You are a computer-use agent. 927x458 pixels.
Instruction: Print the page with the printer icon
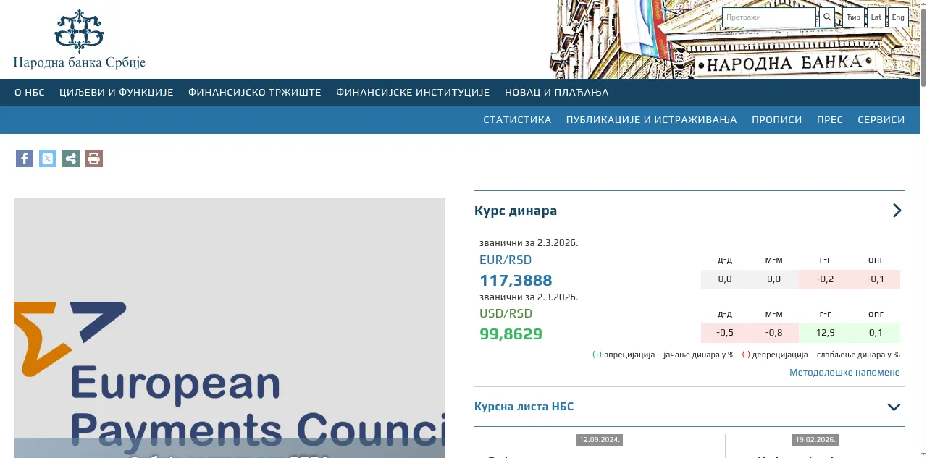pos(94,158)
